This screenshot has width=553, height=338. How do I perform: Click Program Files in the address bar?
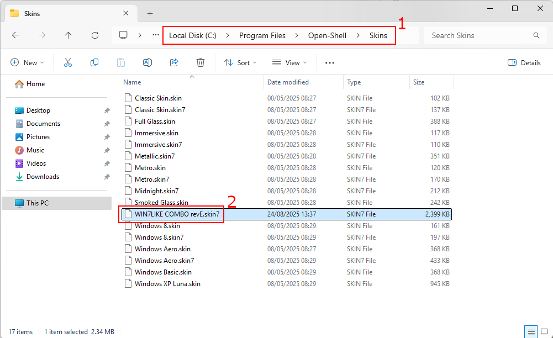click(x=262, y=35)
